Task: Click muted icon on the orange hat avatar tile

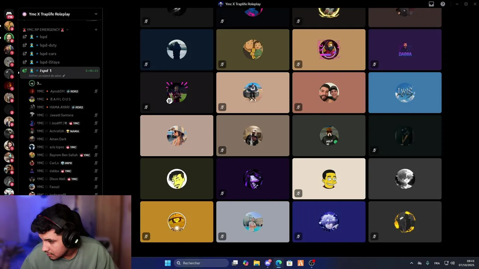Action: point(146,236)
